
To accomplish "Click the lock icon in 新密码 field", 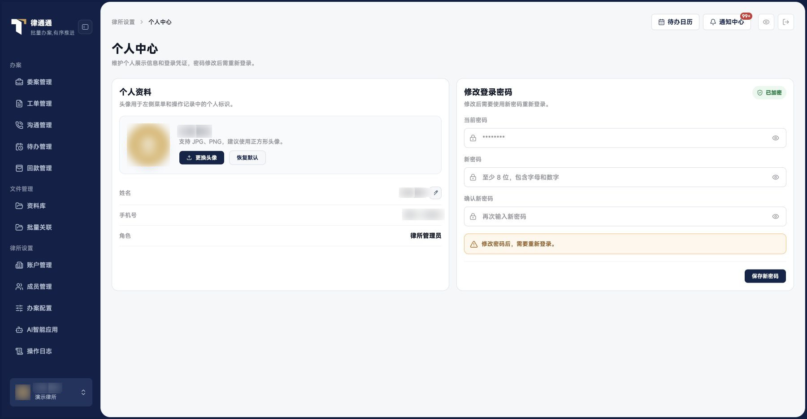I will coord(473,177).
